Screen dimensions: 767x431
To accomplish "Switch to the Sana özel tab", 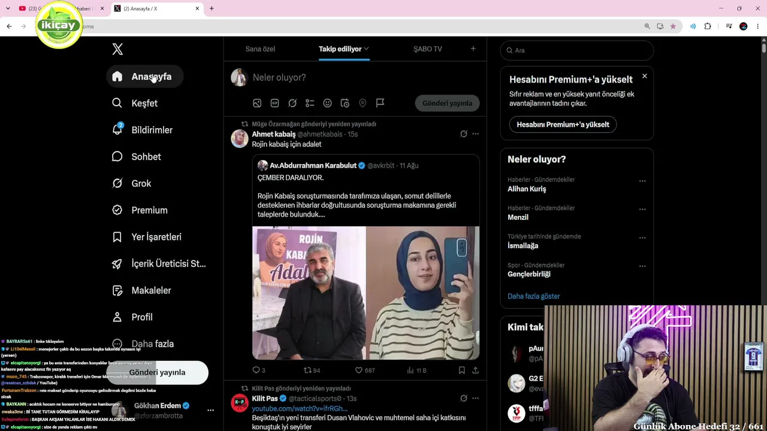I will point(260,49).
